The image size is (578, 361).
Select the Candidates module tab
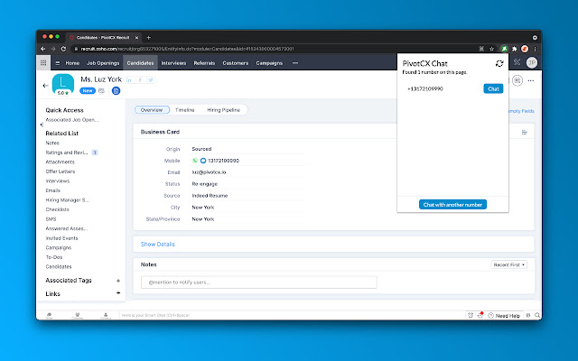tap(140, 63)
